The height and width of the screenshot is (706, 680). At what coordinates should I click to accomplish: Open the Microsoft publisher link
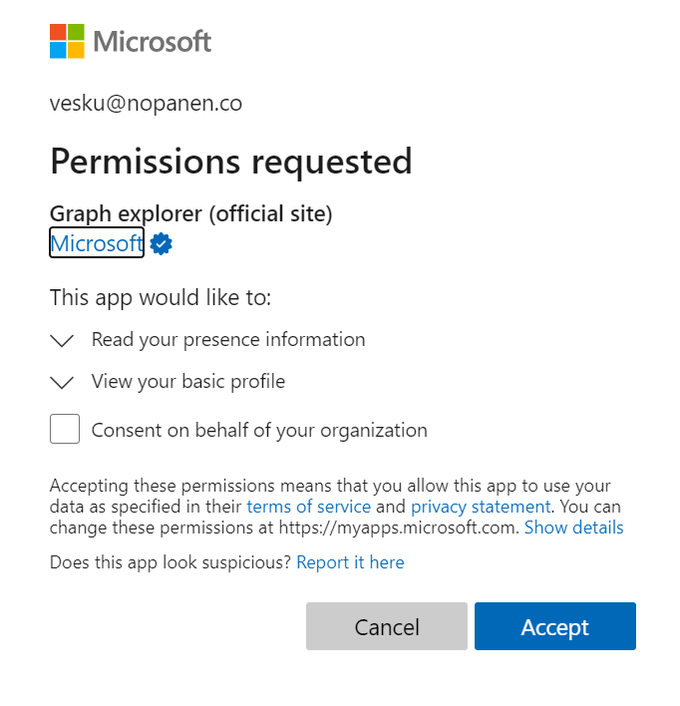pos(97,243)
